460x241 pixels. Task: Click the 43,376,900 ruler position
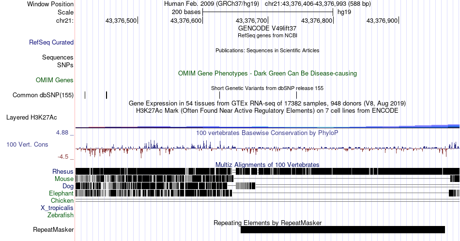pyautogui.click(x=382, y=20)
